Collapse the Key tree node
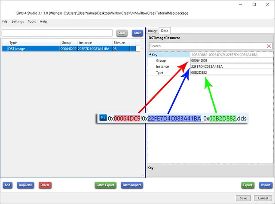Screen dimensions: 275x204 (150, 54)
